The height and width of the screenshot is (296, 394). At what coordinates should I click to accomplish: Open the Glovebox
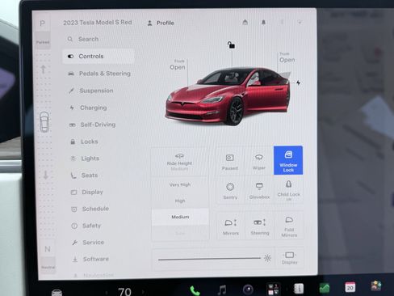259,190
